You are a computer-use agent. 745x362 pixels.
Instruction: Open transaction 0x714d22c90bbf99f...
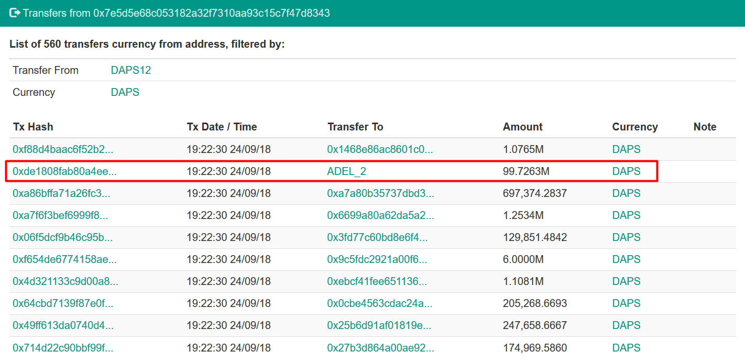[x=63, y=347]
